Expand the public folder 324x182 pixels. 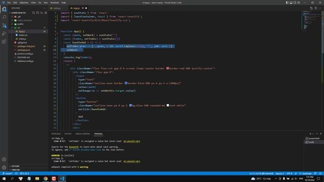(20, 24)
